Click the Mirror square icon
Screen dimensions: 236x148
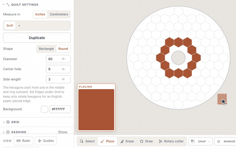tap(219, 141)
